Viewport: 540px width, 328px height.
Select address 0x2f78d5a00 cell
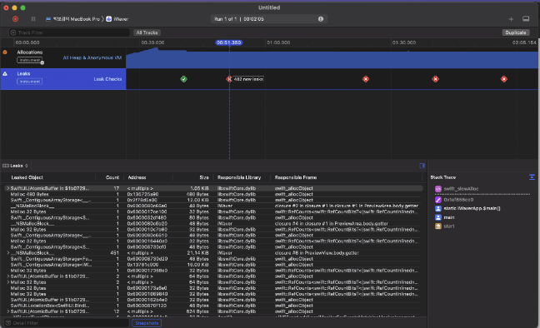point(142,200)
